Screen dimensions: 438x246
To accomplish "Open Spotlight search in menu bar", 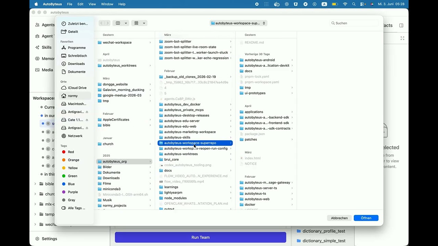I will click(354, 4).
